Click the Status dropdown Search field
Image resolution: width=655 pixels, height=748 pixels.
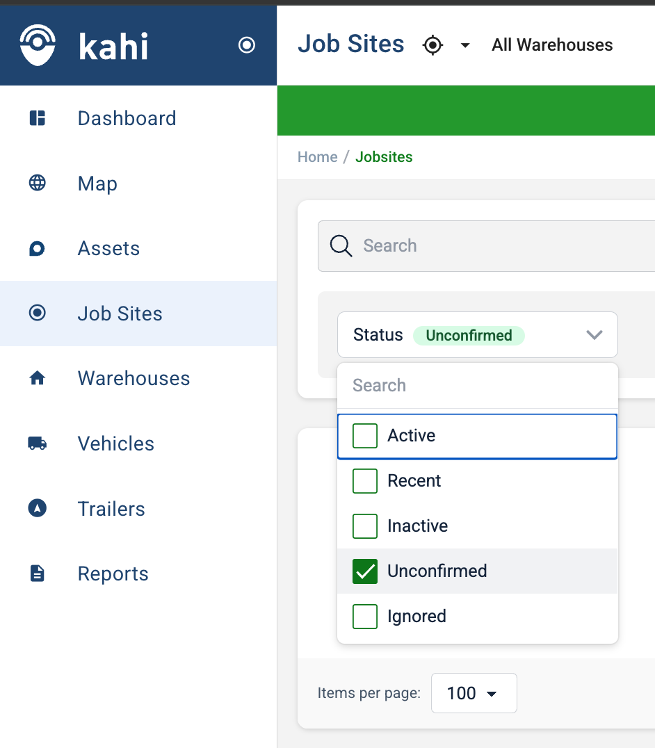[x=478, y=385]
